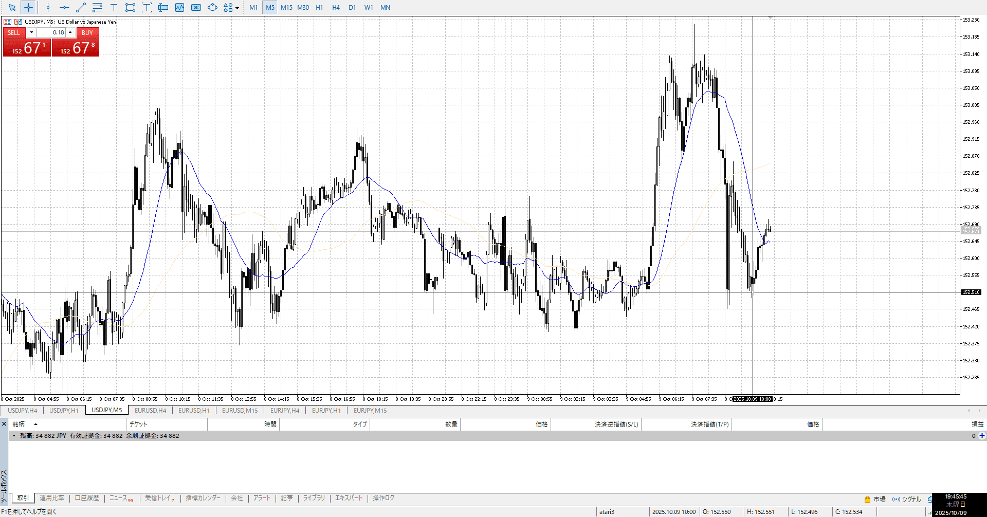Switch chart timeframe to M15

286,8
